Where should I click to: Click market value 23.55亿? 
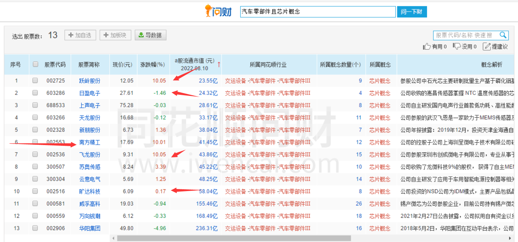[208, 81]
